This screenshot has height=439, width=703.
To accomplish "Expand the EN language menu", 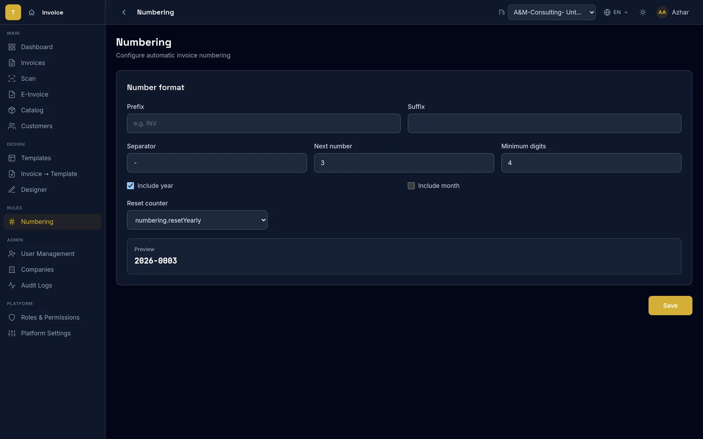I will (x=616, y=12).
